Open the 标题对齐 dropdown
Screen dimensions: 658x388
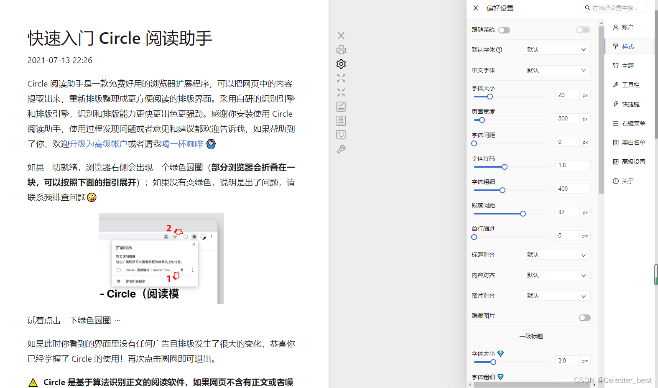pyautogui.click(x=557, y=255)
